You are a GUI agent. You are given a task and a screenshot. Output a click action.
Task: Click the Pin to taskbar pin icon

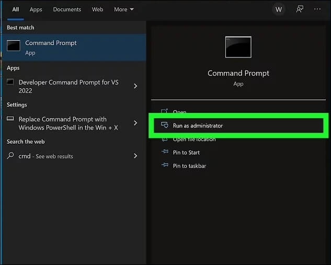tap(164, 166)
